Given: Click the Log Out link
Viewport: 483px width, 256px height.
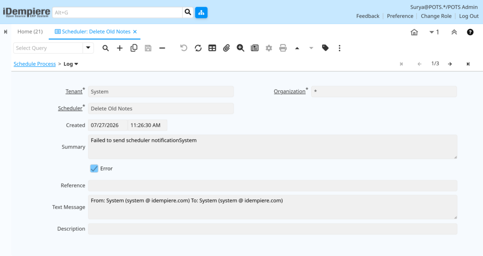Looking at the screenshot, I should pos(469,16).
